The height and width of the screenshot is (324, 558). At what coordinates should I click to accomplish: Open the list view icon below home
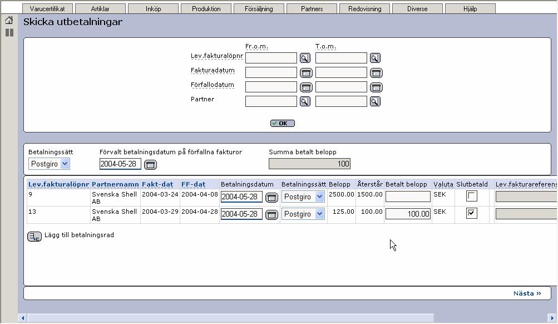point(9,33)
